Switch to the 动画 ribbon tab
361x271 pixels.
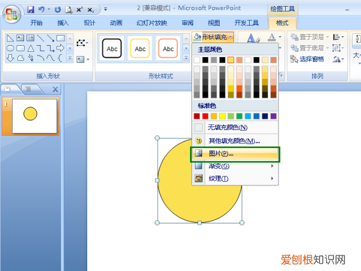click(116, 23)
